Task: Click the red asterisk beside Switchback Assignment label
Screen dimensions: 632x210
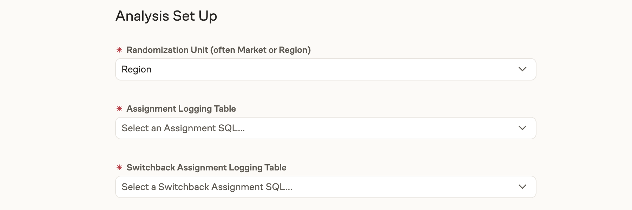Action: [x=119, y=168]
